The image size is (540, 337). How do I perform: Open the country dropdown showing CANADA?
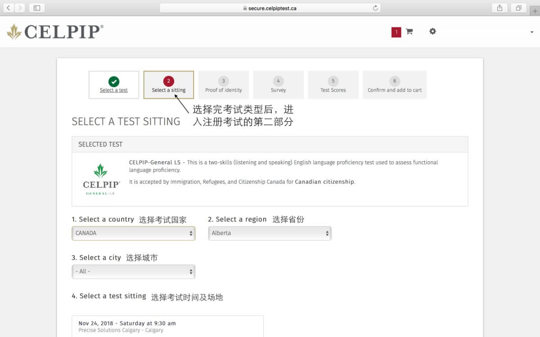click(x=134, y=233)
